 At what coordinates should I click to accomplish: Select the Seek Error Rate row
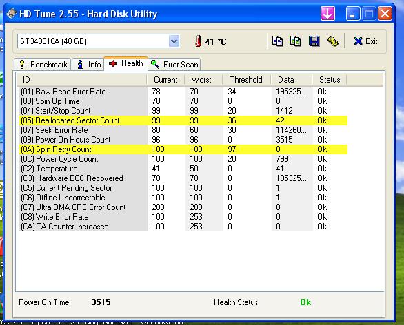tap(183, 130)
